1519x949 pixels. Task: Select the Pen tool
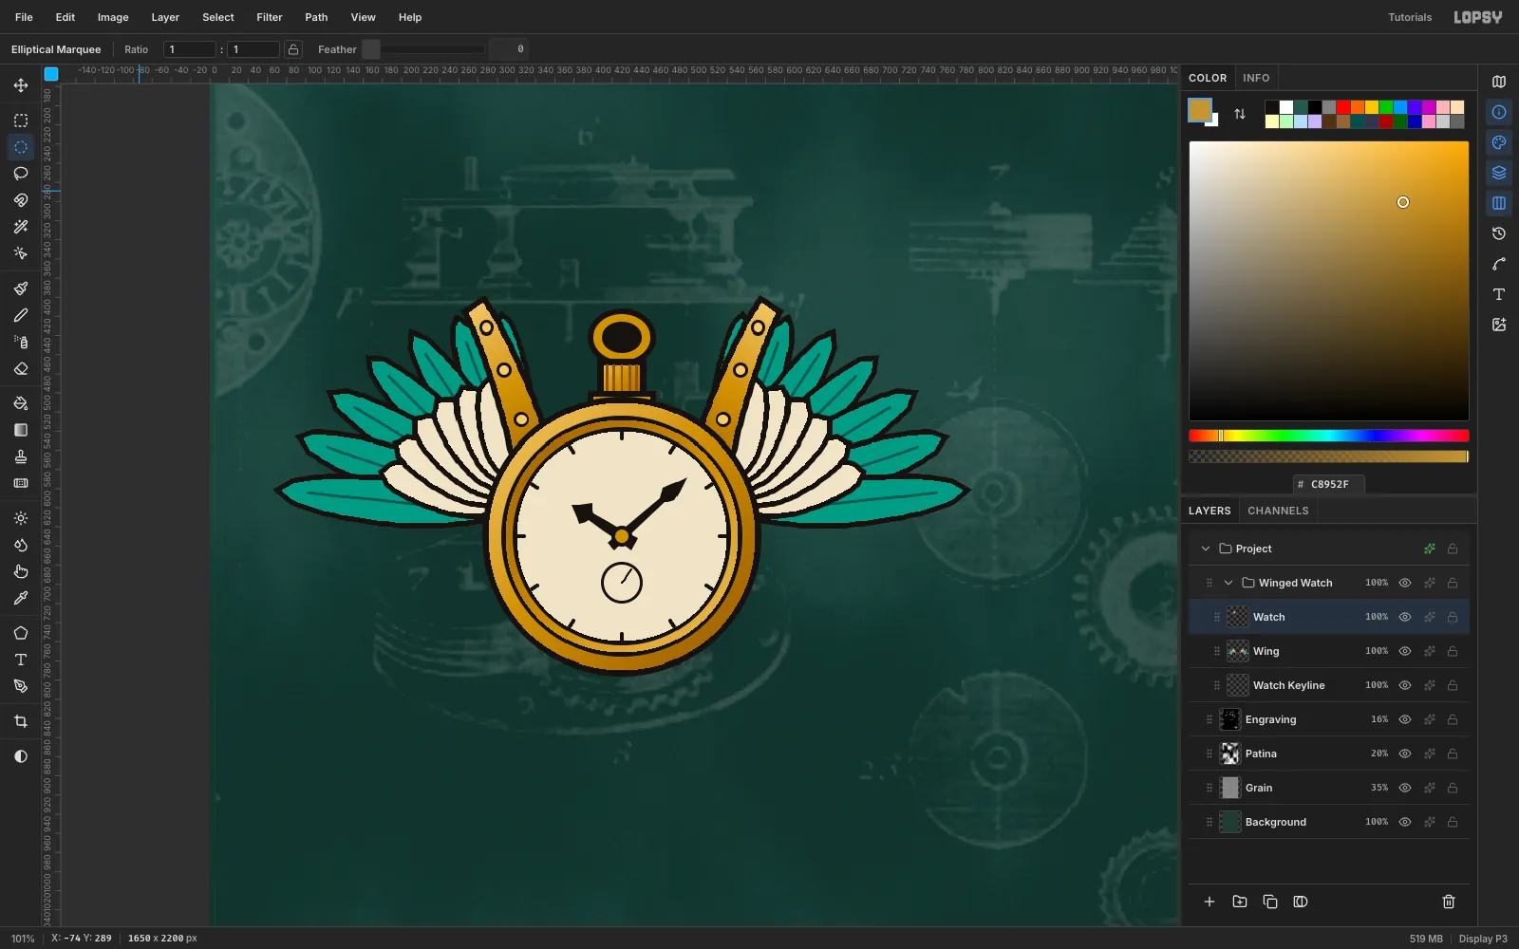[x=21, y=686]
